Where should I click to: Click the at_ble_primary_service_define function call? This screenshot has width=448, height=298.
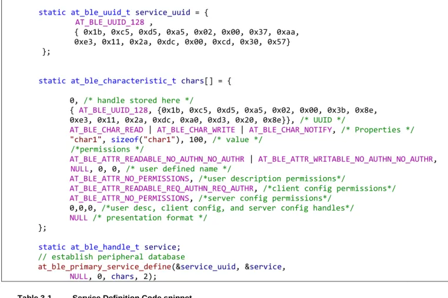click(x=105, y=267)
